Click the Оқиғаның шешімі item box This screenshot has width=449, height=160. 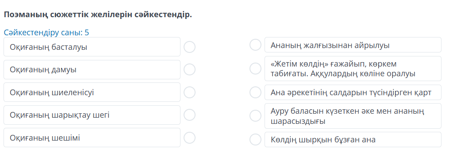tap(92, 138)
